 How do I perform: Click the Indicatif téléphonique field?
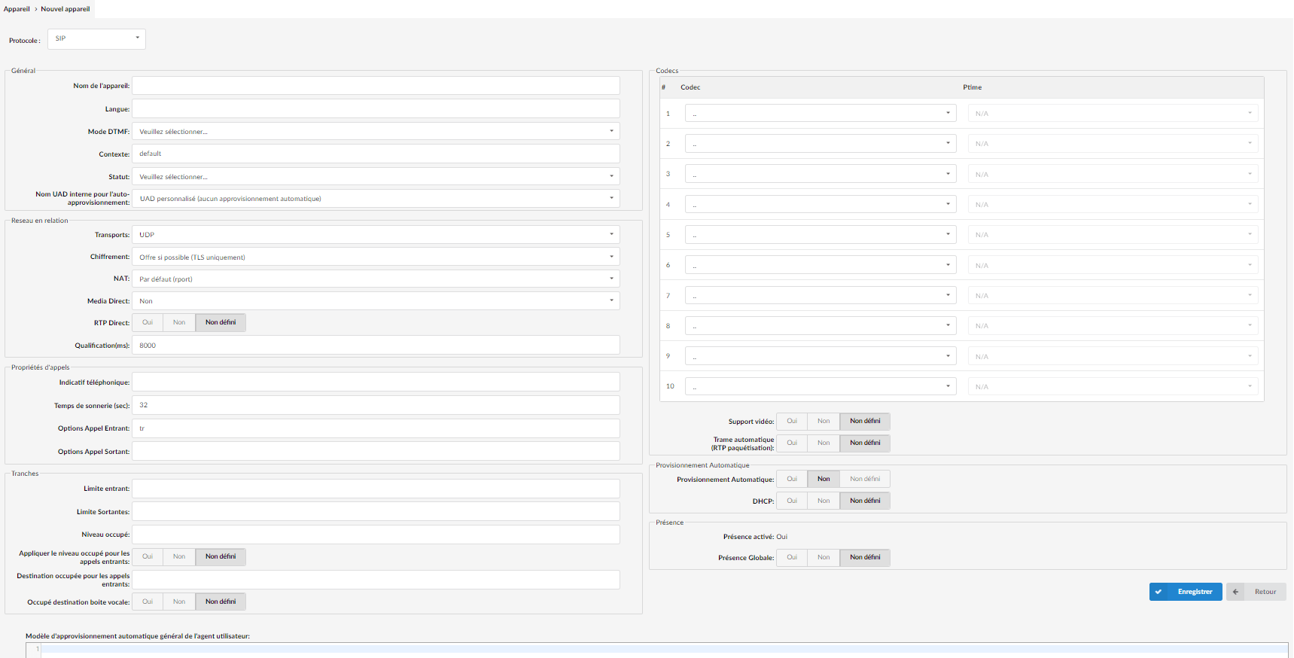point(376,382)
